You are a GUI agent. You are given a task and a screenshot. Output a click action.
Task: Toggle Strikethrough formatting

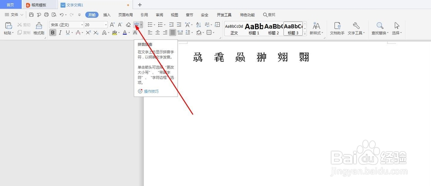[78, 33]
